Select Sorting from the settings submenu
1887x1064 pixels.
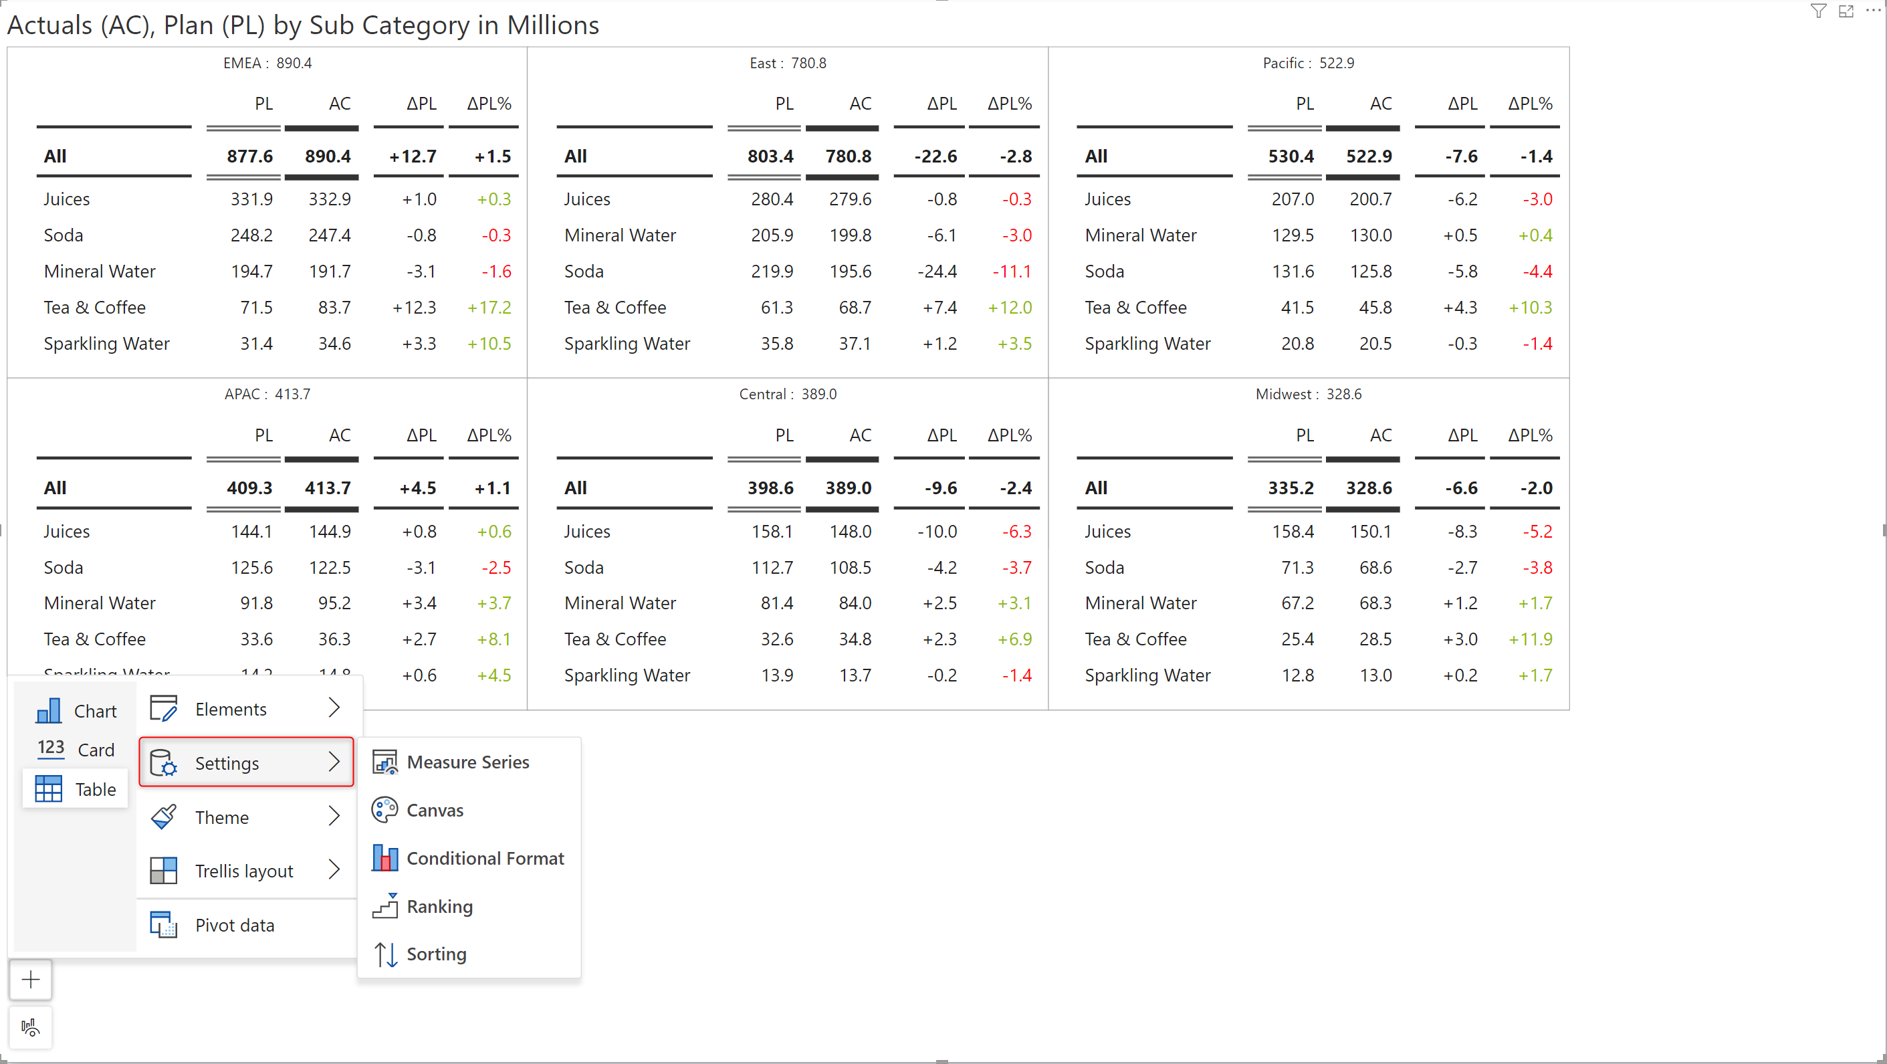(436, 954)
